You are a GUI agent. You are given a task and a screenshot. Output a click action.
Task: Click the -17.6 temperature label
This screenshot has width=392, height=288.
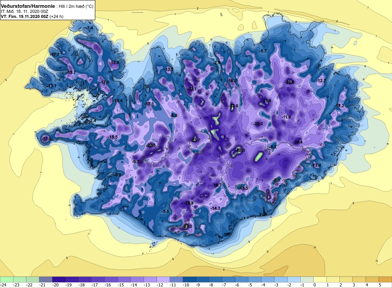(114, 63)
